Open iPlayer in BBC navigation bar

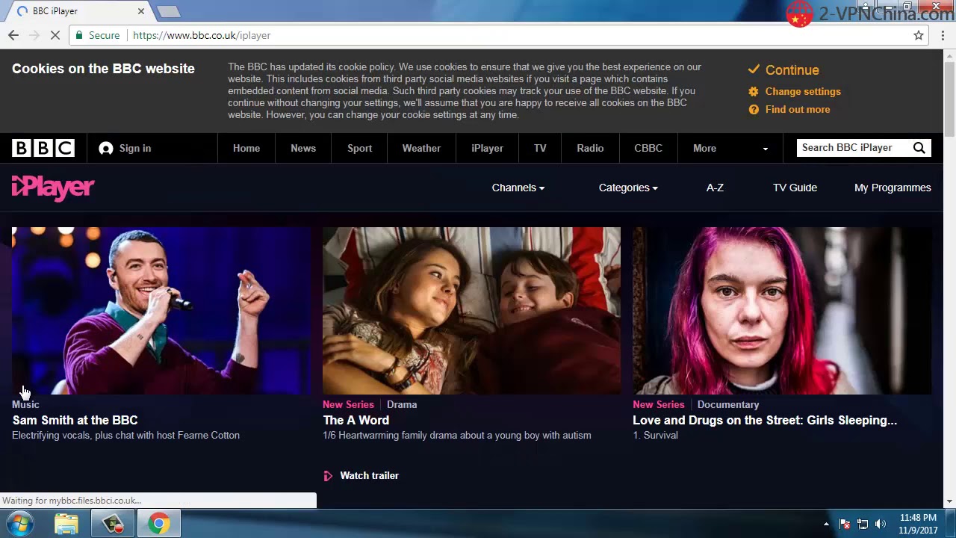[x=487, y=148]
